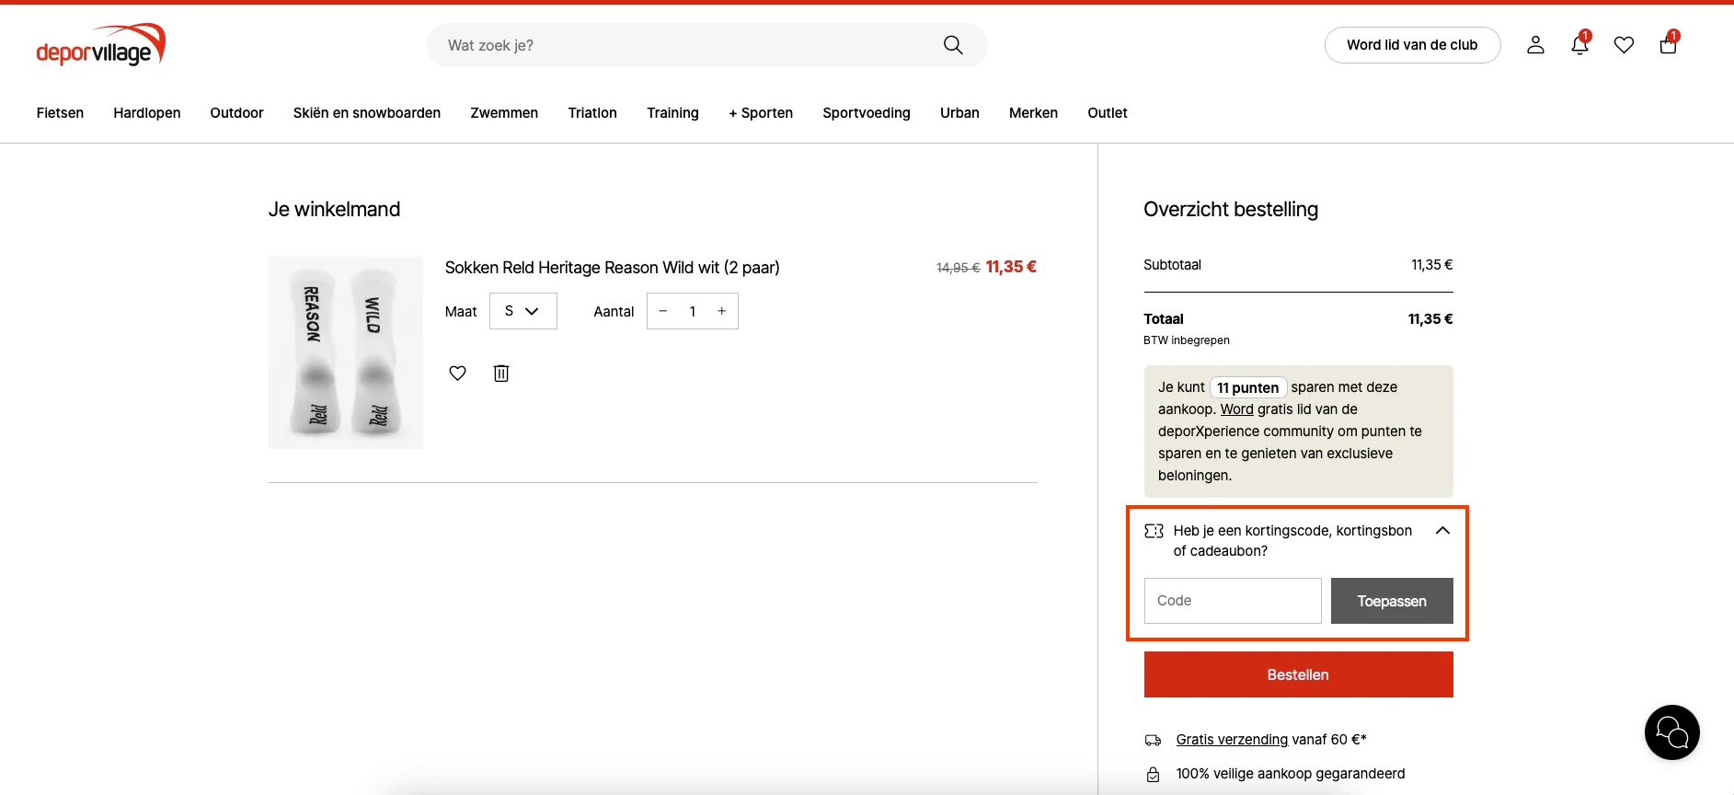Click the delivery truck icon
The width and height of the screenshot is (1734, 795).
click(1153, 740)
